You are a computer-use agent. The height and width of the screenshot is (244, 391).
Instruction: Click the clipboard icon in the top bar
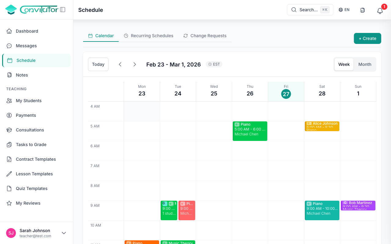tap(362, 10)
